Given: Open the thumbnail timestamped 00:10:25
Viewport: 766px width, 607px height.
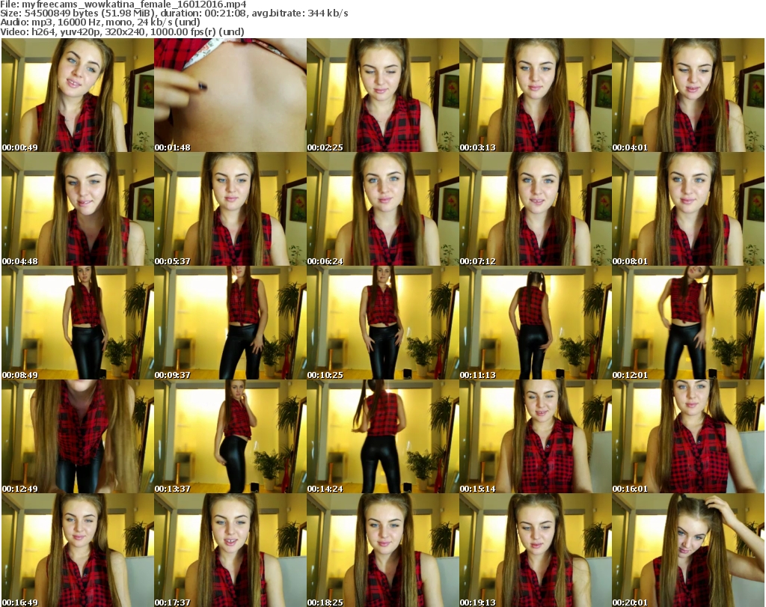Looking at the screenshot, I should tap(382, 323).
